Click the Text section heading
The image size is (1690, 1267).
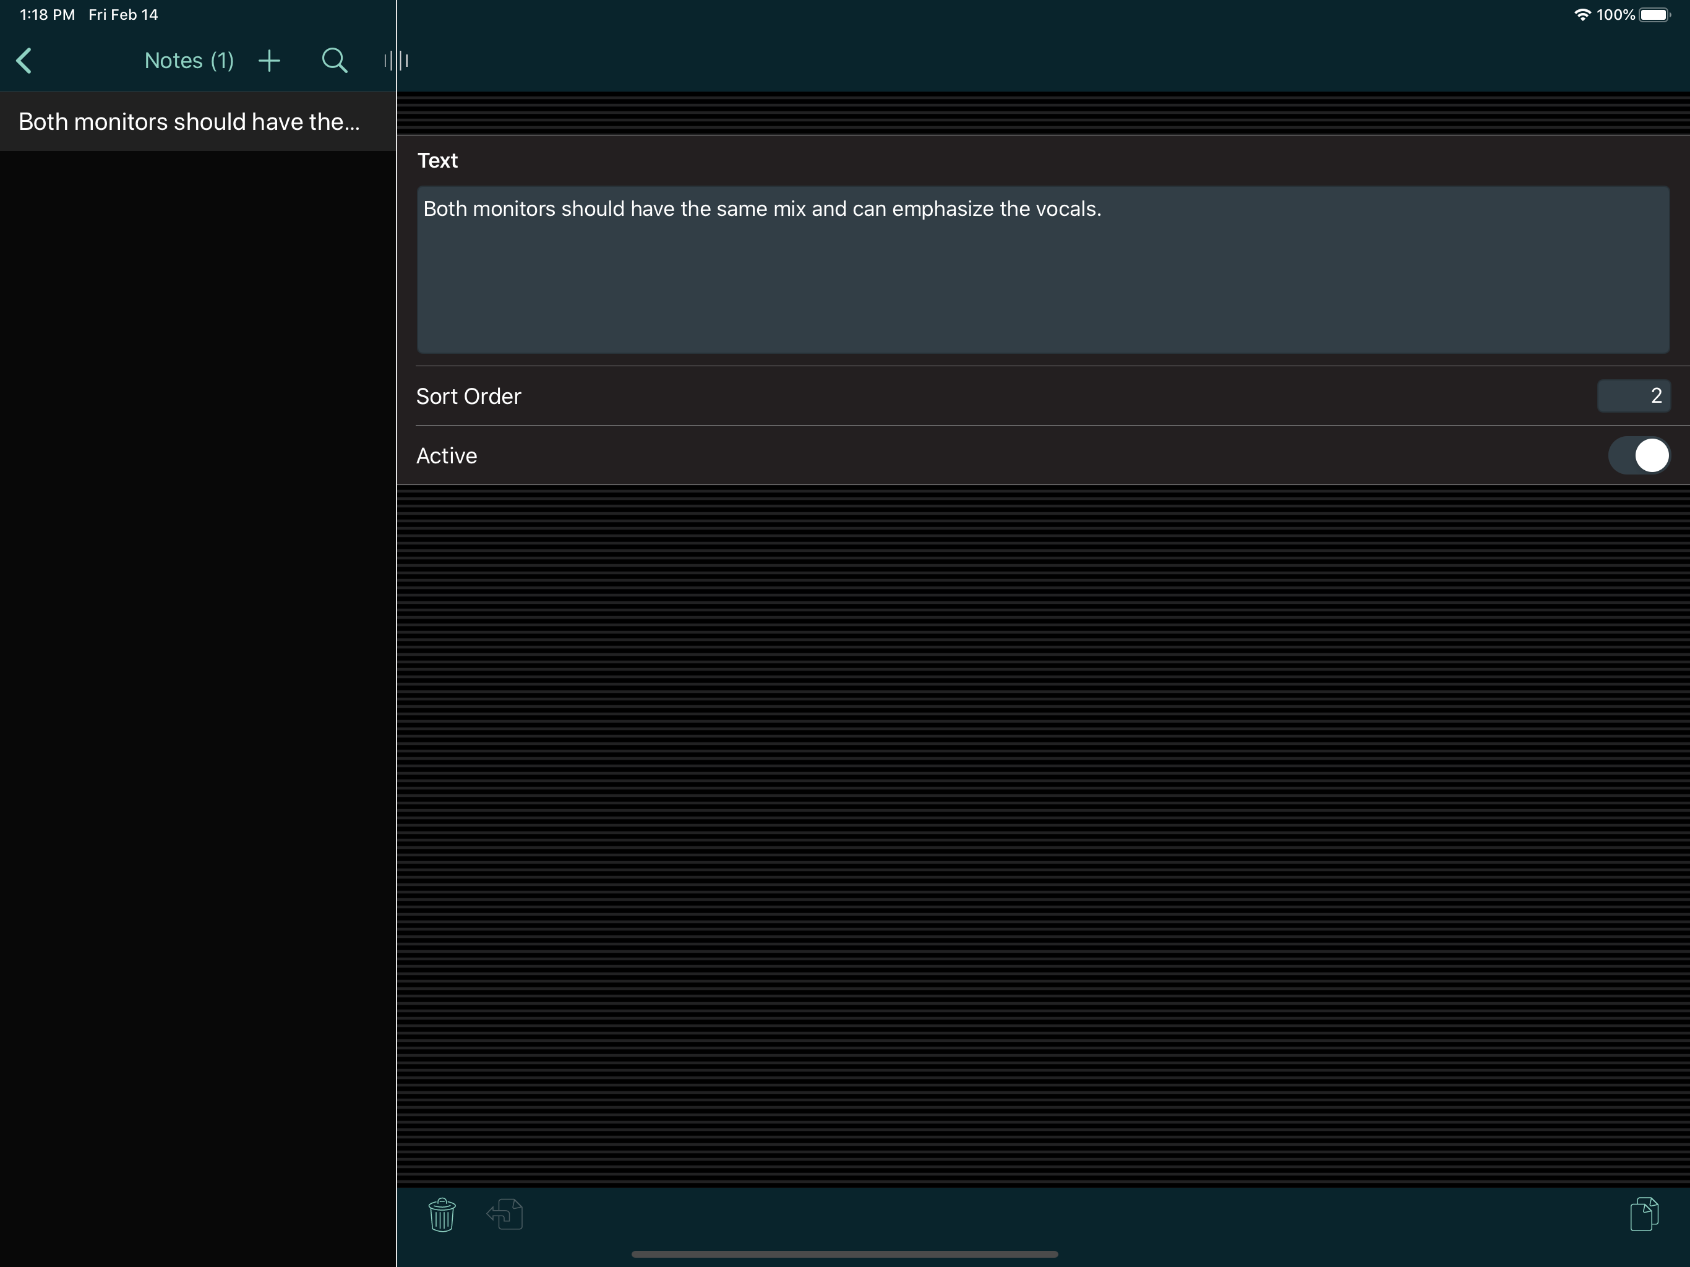437,160
